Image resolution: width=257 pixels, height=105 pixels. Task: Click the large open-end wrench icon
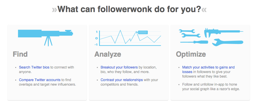(228, 42)
